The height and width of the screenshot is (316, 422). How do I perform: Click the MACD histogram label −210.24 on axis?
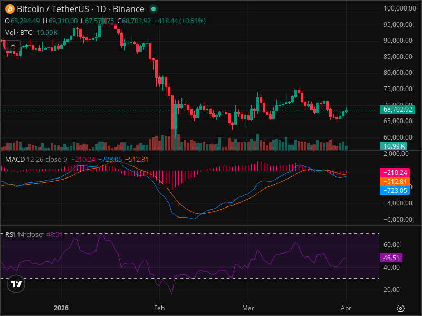pos(395,173)
